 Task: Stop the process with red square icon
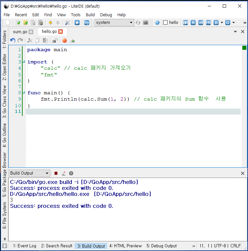coord(56,173)
